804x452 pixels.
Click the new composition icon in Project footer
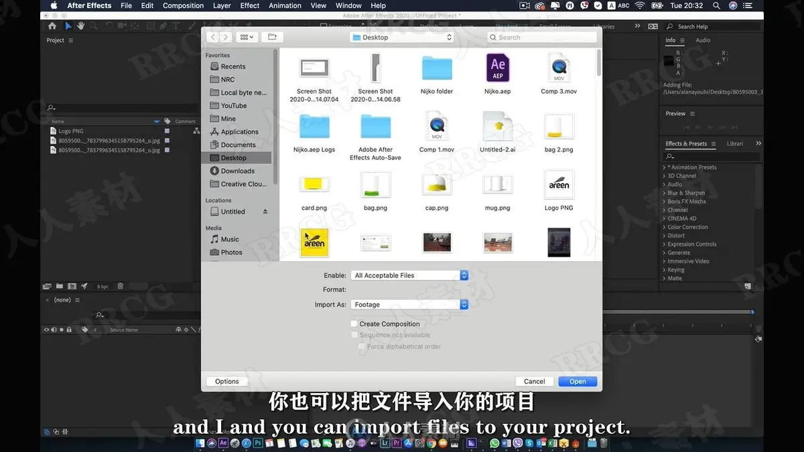pyautogui.click(x=72, y=286)
